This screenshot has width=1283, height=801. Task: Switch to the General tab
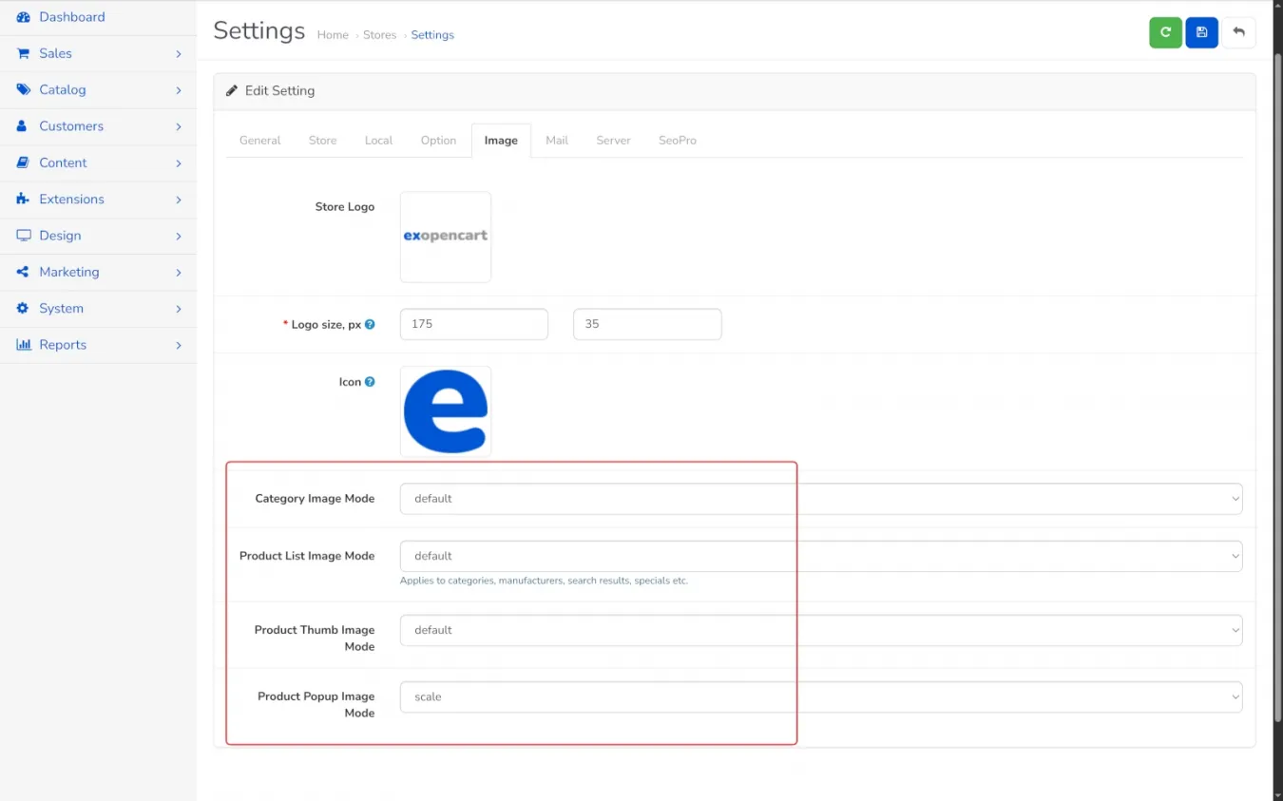click(259, 141)
